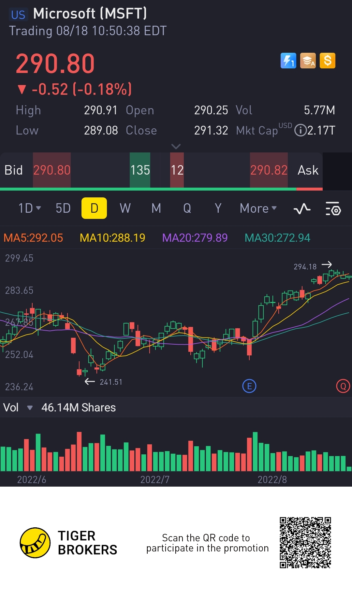Tap the ask size 12

[177, 170]
